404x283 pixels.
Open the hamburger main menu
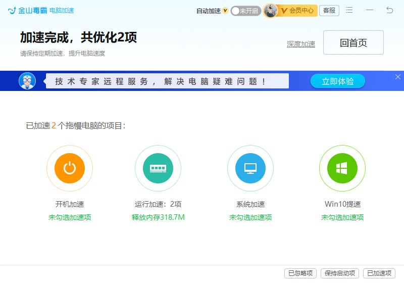click(x=349, y=10)
